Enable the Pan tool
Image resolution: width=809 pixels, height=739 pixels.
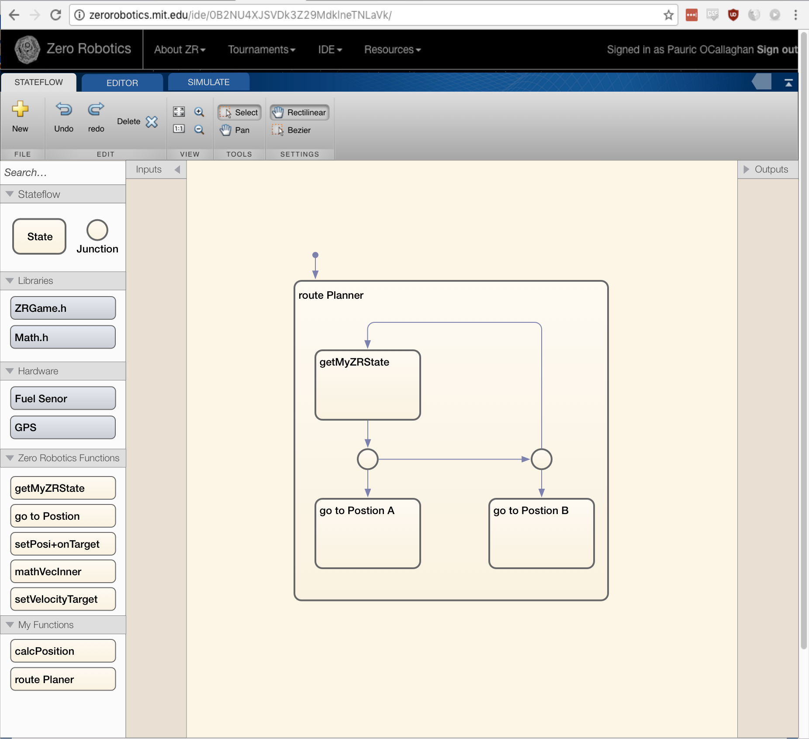[235, 130]
